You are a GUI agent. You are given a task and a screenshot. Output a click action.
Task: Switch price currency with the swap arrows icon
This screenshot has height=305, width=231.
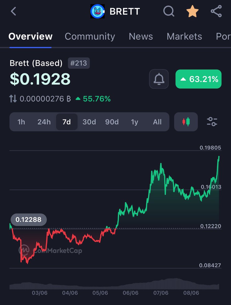point(13,99)
